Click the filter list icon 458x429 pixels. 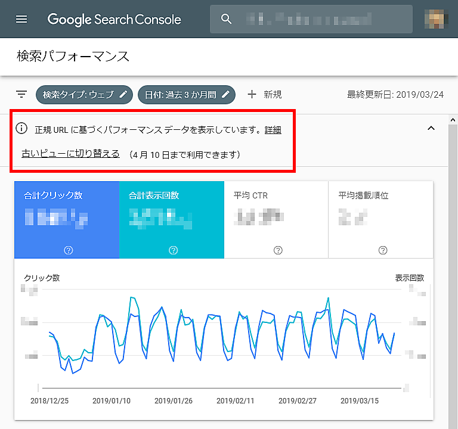click(x=21, y=94)
